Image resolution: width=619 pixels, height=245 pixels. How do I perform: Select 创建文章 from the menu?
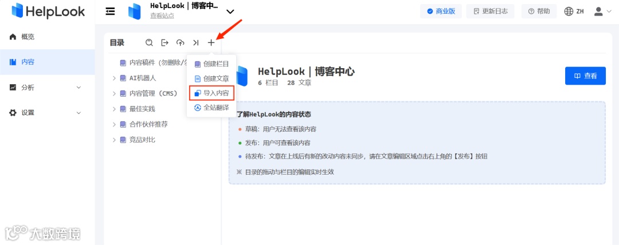pos(211,78)
